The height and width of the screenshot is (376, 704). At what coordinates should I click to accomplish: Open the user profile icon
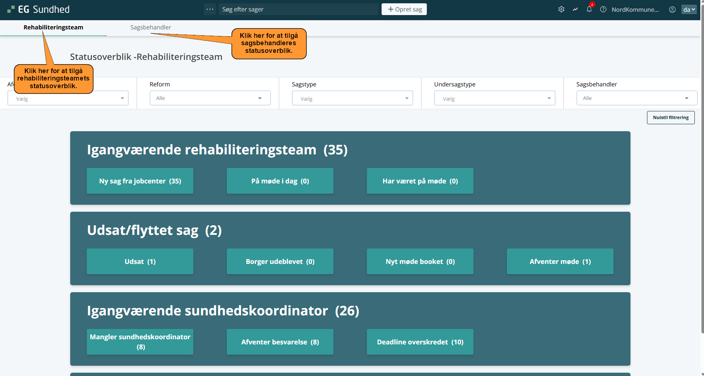pos(672,10)
